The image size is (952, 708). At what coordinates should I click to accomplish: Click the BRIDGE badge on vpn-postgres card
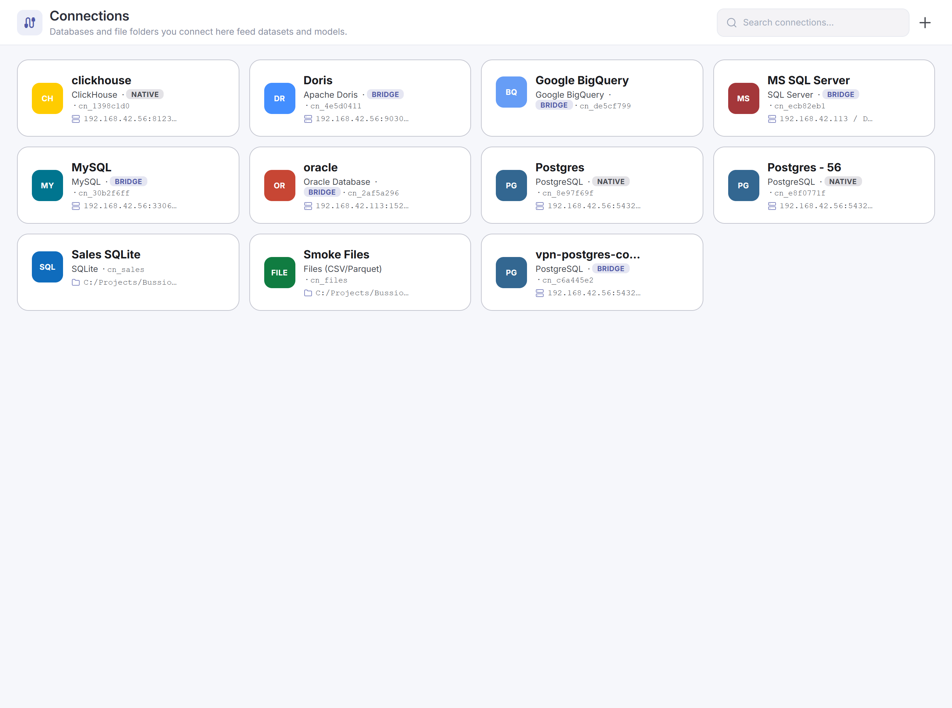point(611,268)
